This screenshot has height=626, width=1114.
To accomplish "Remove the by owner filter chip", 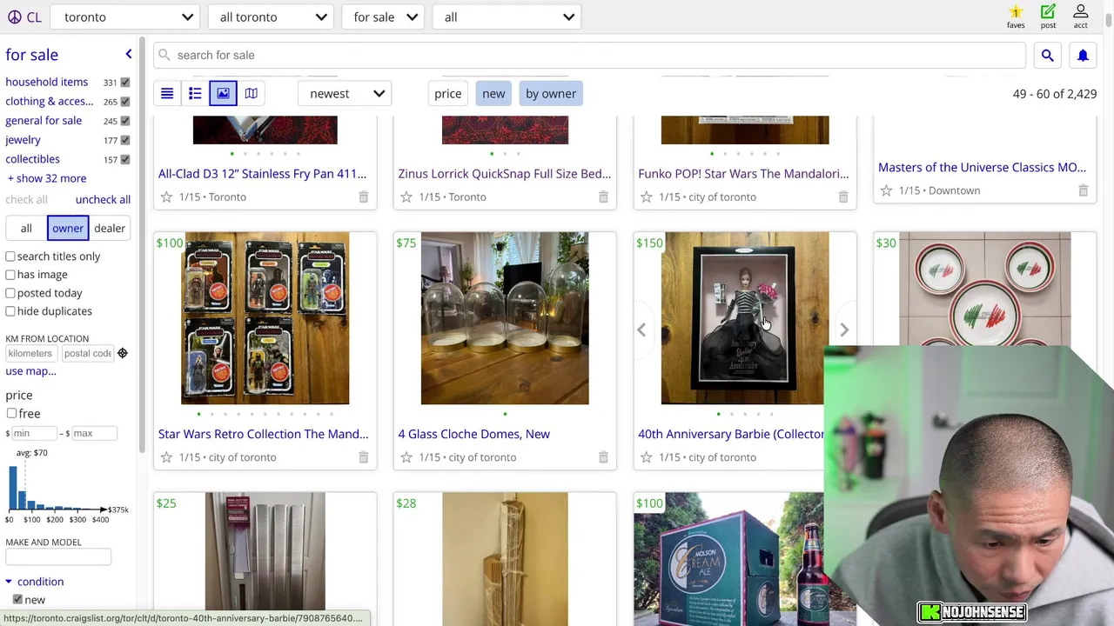I will point(551,93).
